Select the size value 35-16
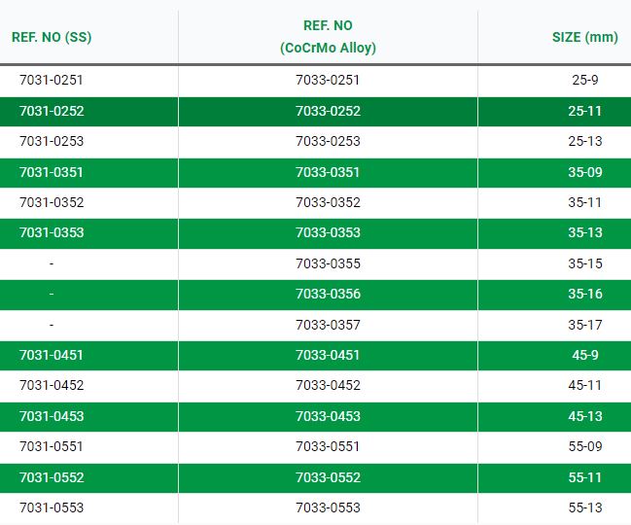 [x=585, y=295]
